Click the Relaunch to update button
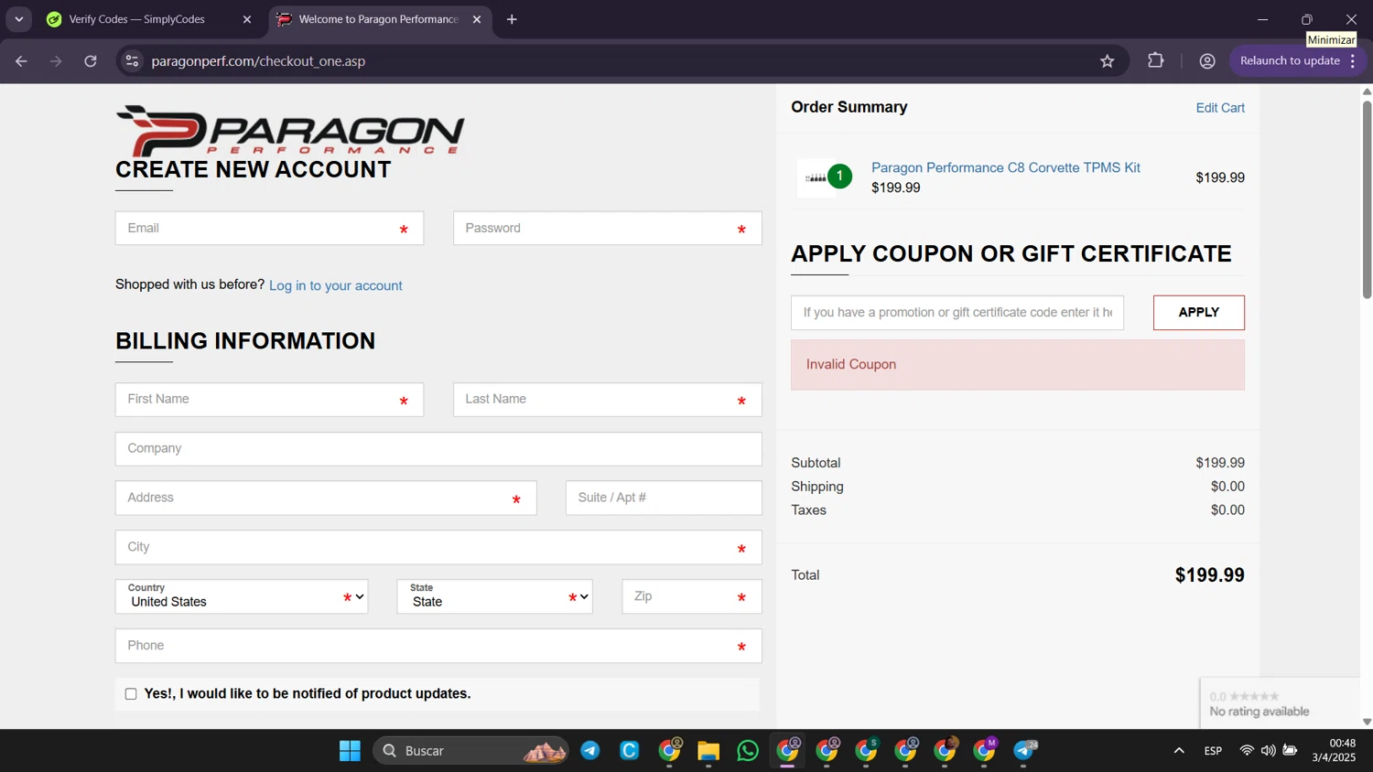The height and width of the screenshot is (772, 1373). click(x=1290, y=61)
